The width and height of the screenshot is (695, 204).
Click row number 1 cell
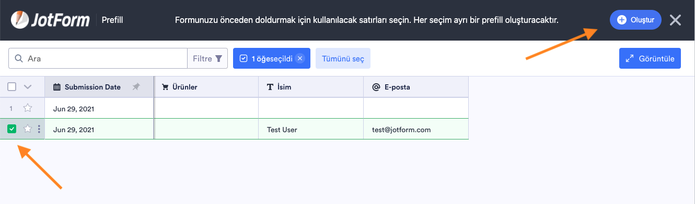[x=11, y=109]
